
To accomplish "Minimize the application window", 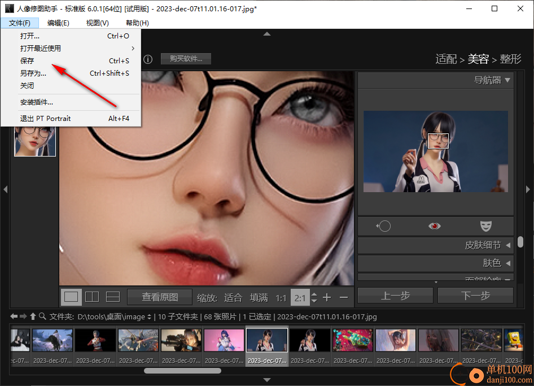I will pyautogui.click(x=469, y=8).
